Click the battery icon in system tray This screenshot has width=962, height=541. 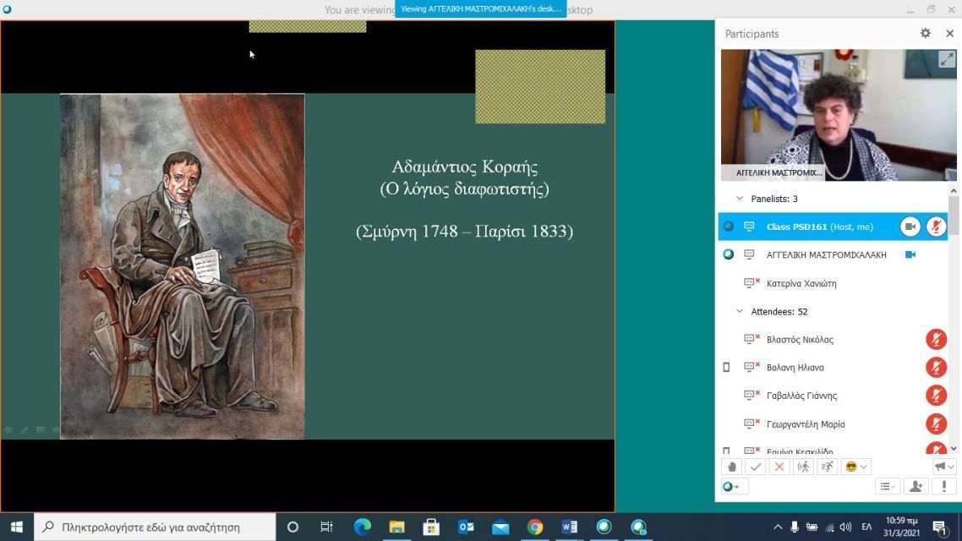812,527
